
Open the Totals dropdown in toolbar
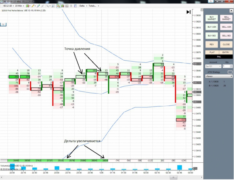[94, 6]
